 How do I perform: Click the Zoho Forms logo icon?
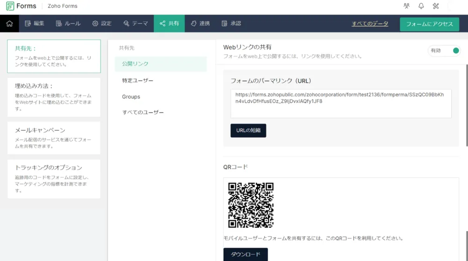coord(10,6)
